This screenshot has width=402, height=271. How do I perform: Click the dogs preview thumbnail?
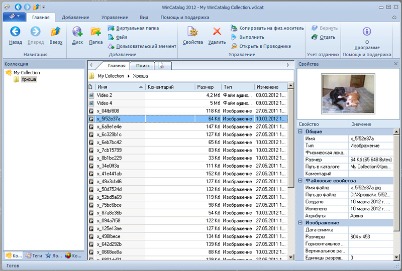[348, 93]
